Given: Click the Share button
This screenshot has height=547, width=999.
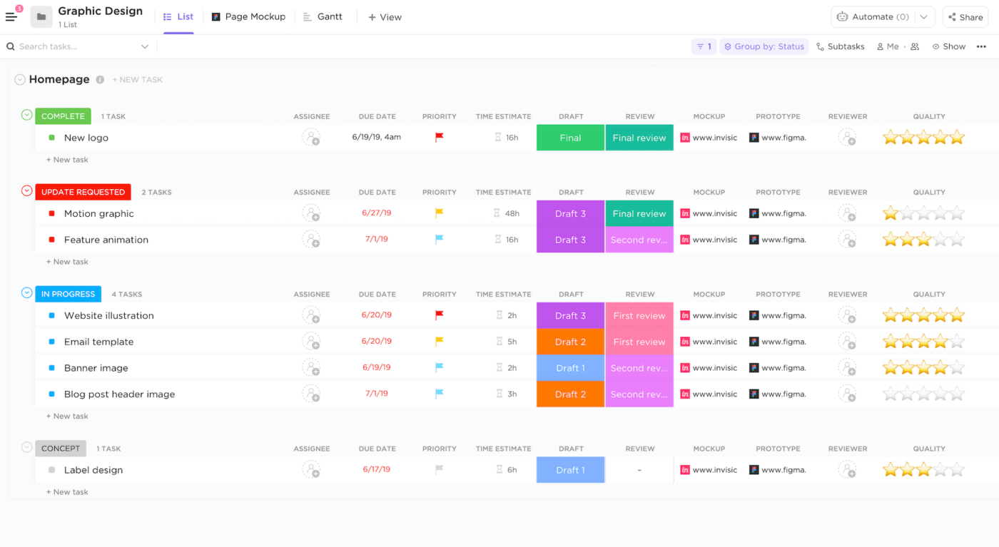Looking at the screenshot, I should pyautogui.click(x=965, y=17).
